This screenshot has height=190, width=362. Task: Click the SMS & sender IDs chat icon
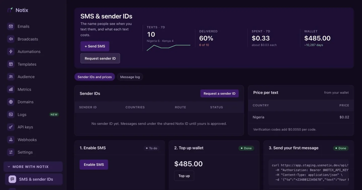coord(12,179)
